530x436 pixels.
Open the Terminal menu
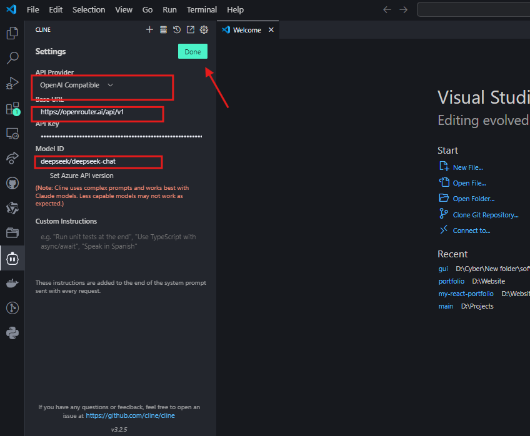pyautogui.click(x=202, y=10)
